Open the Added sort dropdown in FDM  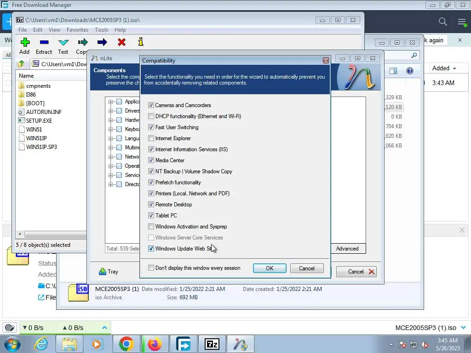444,68
